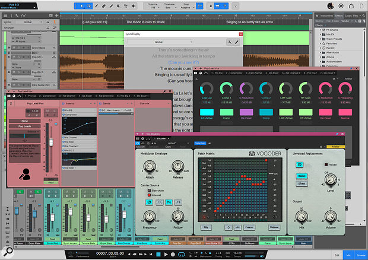Open the Mix view tab
The width and height of the screenshot is (368, 260).
click(348, 255)
